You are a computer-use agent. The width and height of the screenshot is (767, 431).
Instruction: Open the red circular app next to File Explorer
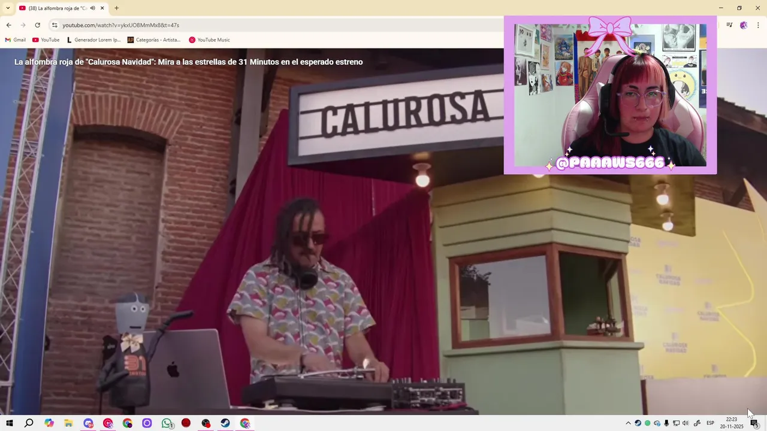108,423
